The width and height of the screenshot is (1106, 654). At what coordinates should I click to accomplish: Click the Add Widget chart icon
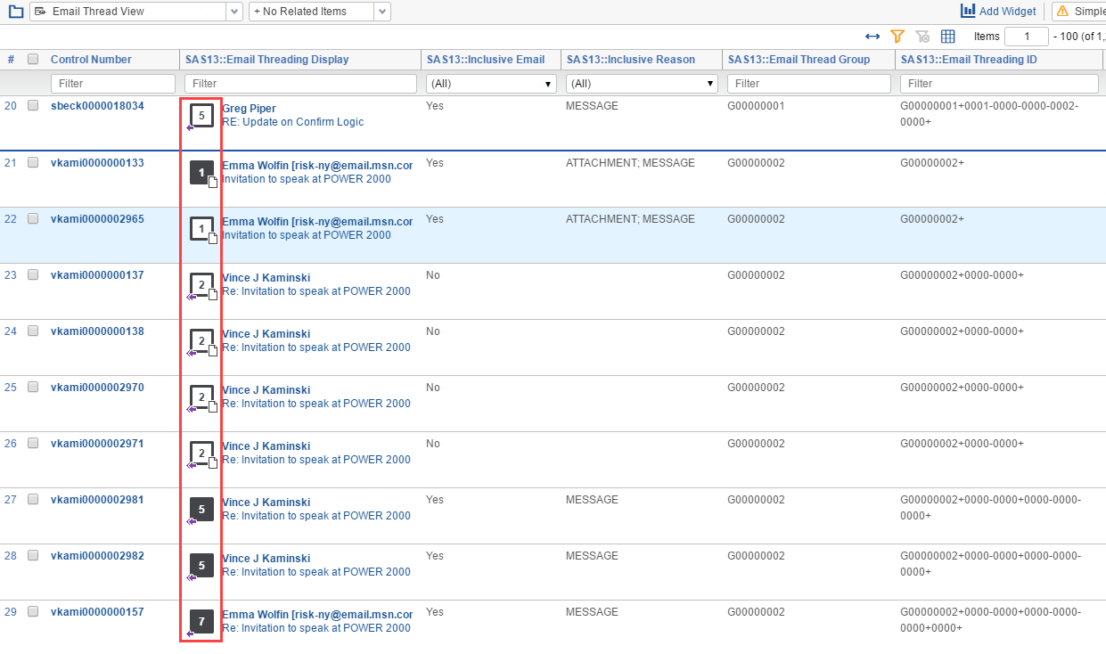coord(968,11)
